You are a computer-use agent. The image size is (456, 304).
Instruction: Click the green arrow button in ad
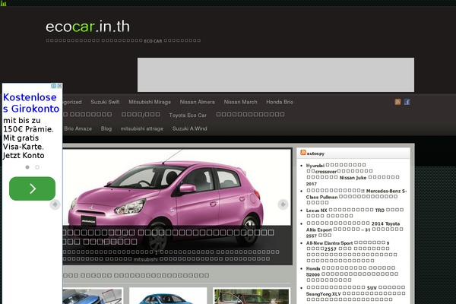click(32, 188)
